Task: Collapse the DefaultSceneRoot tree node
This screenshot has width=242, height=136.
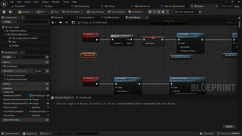Action: [x=5, y=31]
